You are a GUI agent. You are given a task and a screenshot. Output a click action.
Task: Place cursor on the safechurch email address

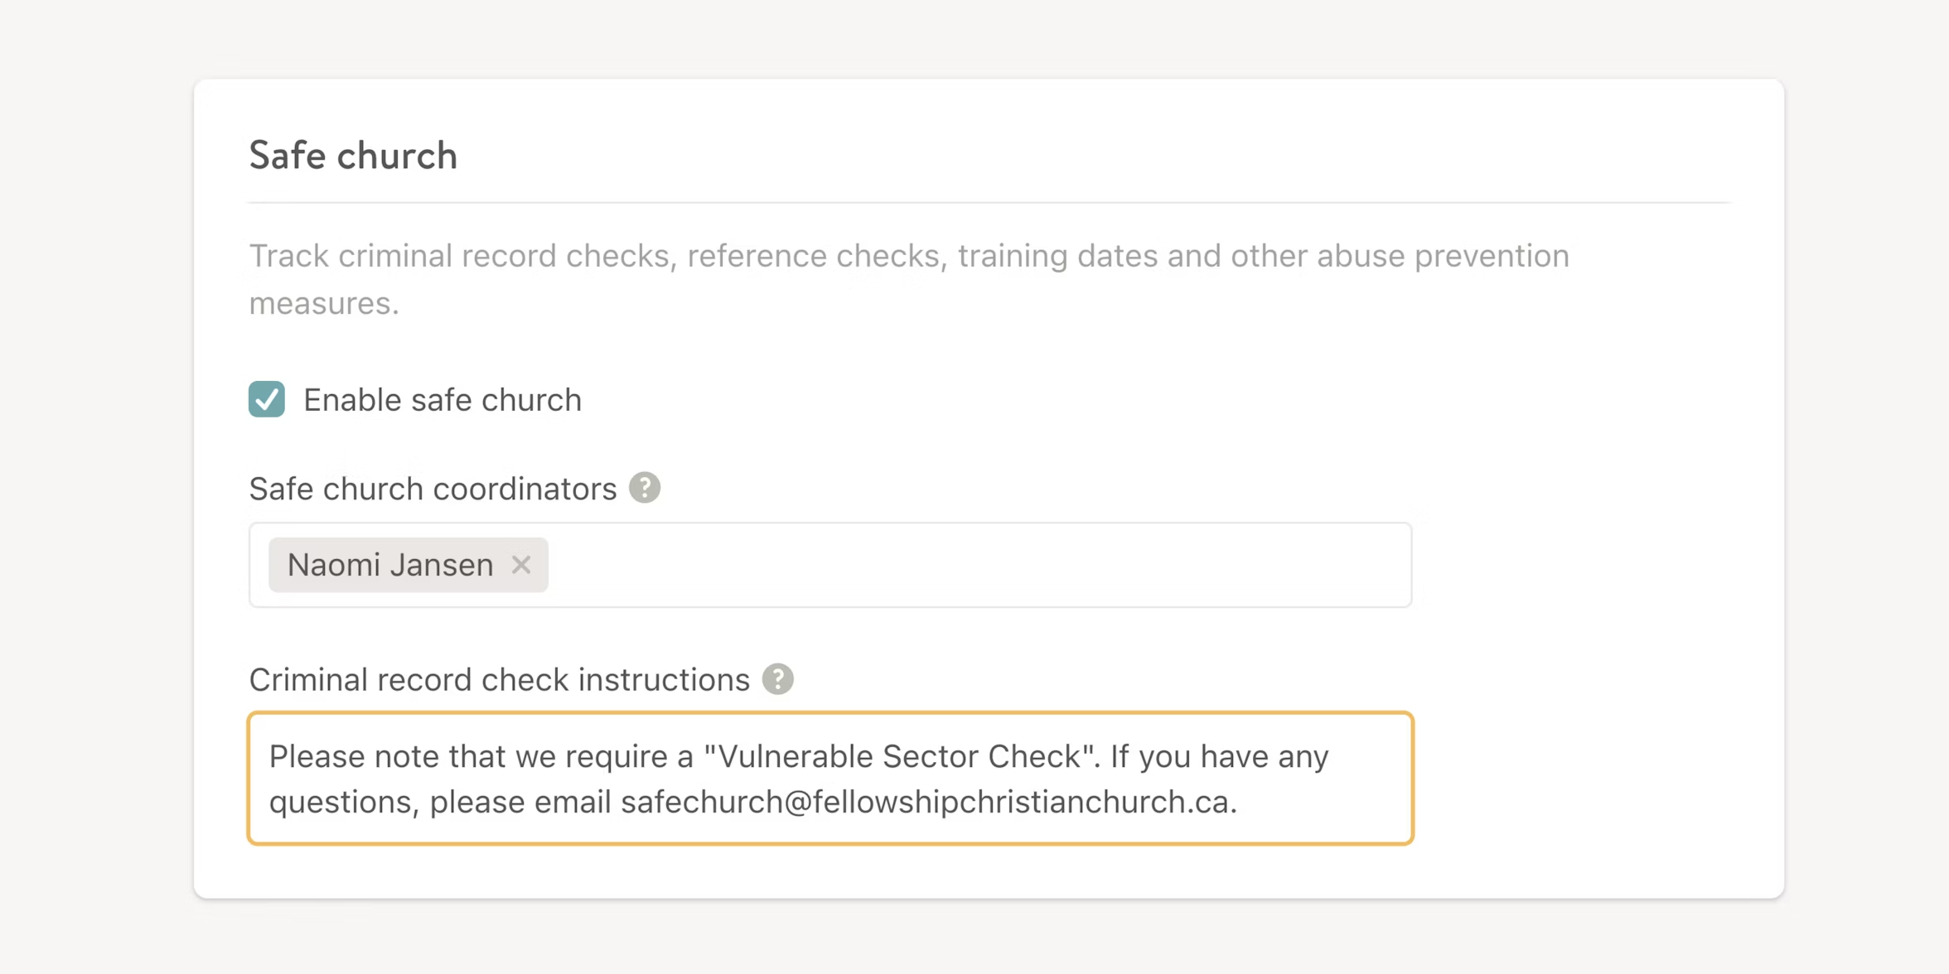coord(926,802)
